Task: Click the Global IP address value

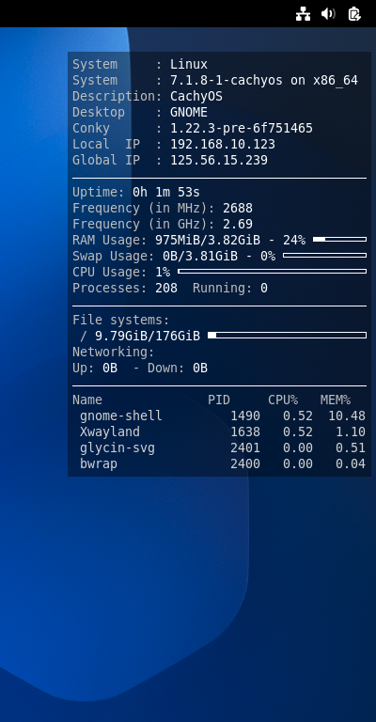Action: tap(219, 160)
